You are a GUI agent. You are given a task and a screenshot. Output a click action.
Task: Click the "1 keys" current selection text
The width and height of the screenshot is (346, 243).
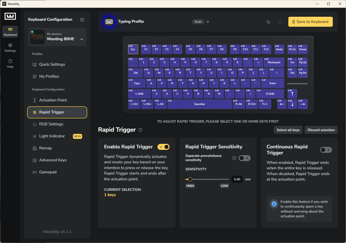(x=110, y=195)
